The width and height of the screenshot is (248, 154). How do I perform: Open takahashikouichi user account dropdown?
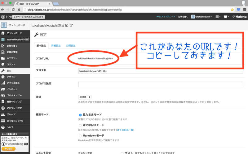201,17
